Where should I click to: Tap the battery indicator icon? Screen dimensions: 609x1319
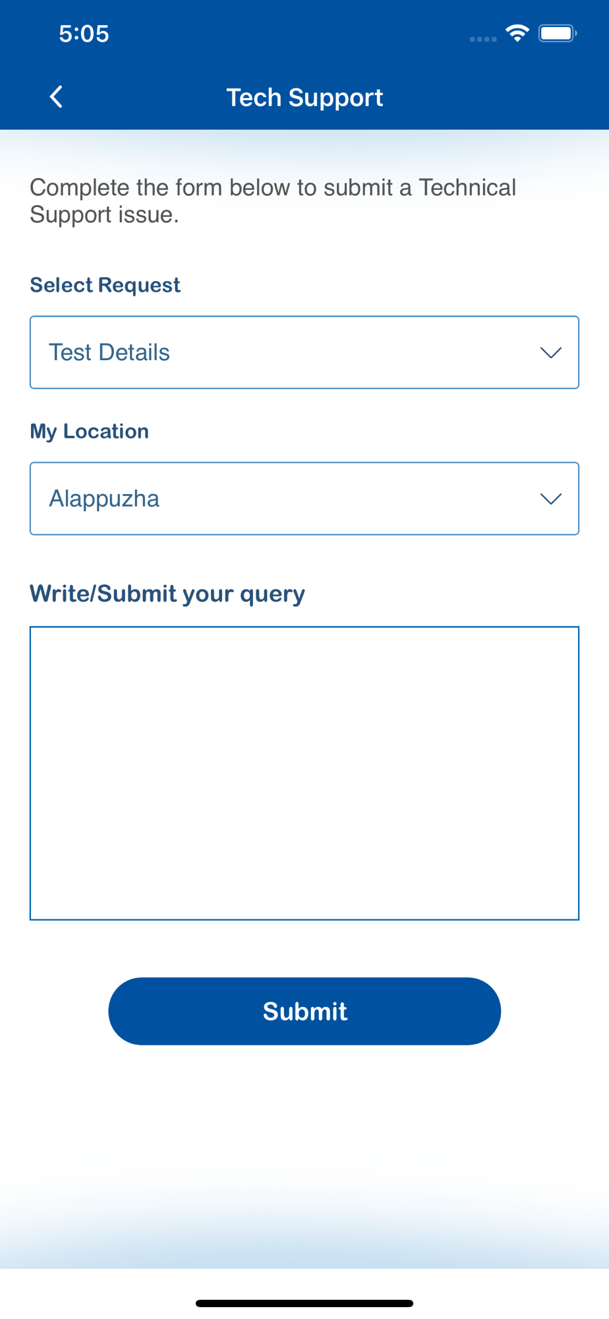558,33
